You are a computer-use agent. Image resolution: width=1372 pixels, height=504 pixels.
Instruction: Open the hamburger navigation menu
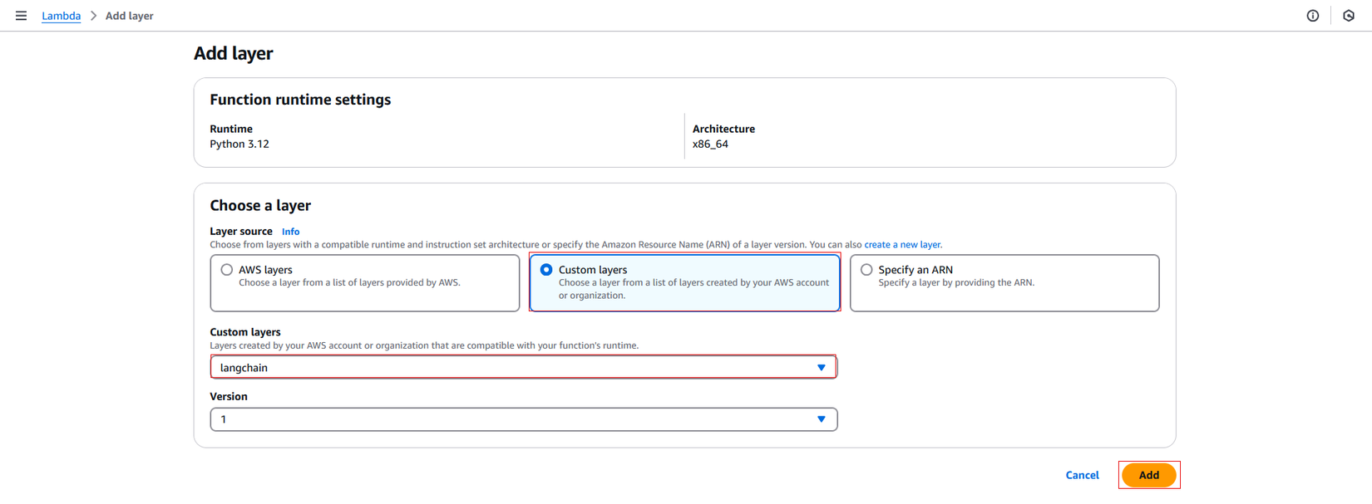[21, 16]
